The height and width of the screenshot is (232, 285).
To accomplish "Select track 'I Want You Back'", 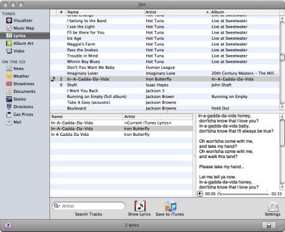I will point(165,90).
